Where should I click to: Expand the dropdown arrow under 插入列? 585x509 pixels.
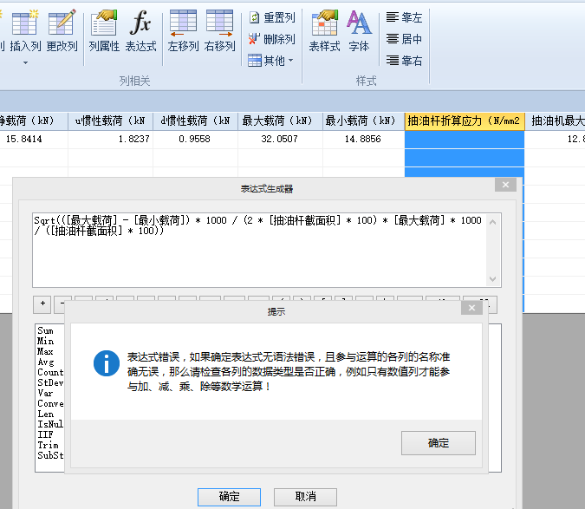25,62
